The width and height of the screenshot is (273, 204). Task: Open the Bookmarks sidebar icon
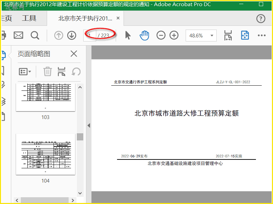point(3,71)
